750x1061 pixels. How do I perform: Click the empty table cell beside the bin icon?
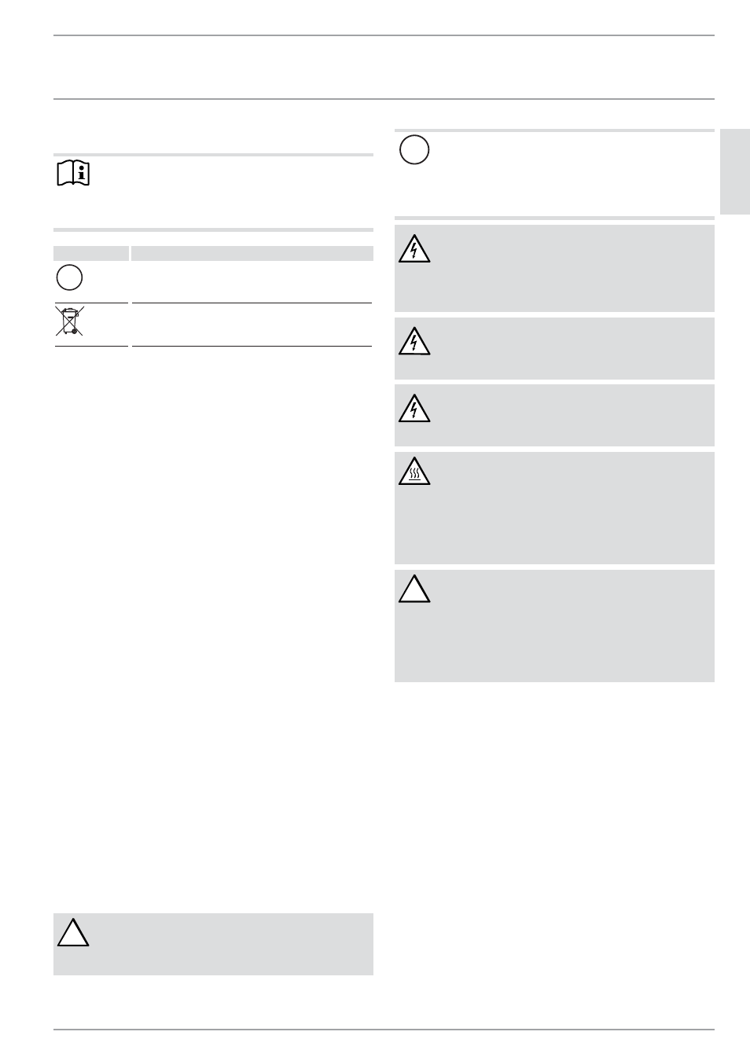(x=252, y=325)
